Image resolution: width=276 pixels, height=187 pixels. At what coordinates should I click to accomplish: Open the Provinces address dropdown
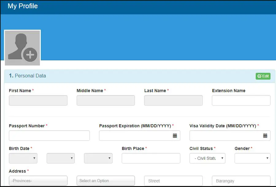pos(38,181)
